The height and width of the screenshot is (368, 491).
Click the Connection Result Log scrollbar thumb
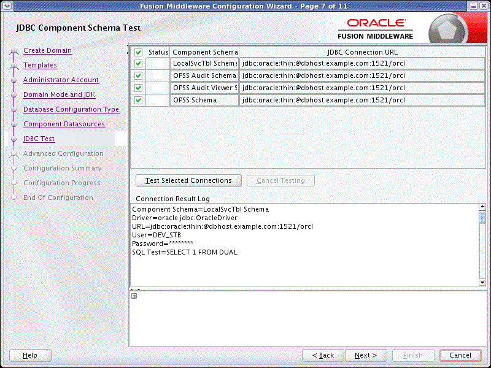coord(482,217)
